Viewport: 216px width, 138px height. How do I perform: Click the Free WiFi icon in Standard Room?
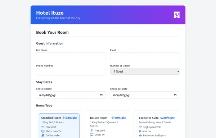pyautogui.click(x=43, y=127)
